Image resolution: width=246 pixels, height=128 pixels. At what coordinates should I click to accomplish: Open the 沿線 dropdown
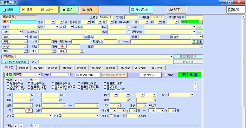pyautogui.click(x=31, y=105)
